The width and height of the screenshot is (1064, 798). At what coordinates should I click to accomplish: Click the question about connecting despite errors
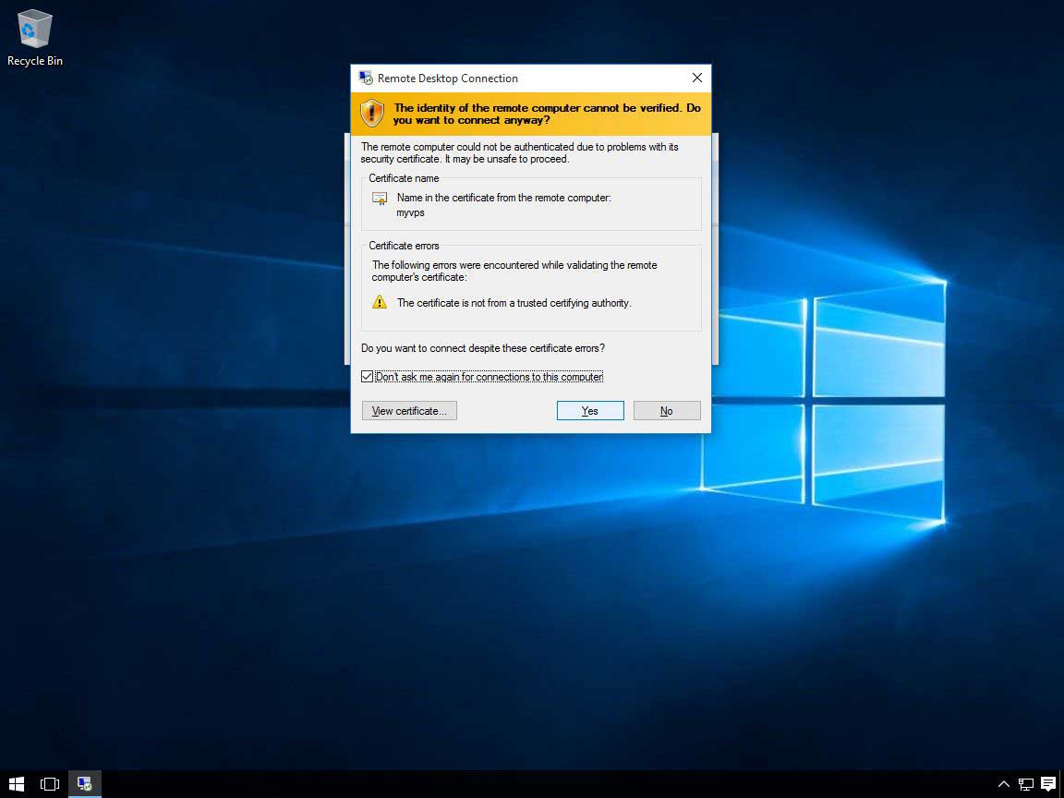point(482,348)
